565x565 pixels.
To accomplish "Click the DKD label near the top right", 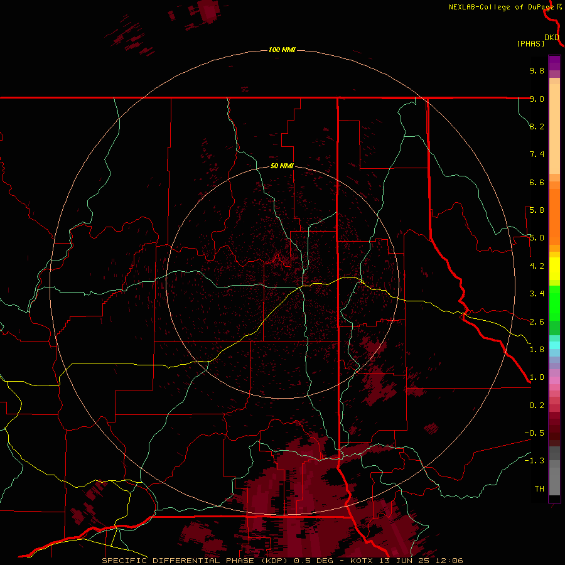I will 552,38.
